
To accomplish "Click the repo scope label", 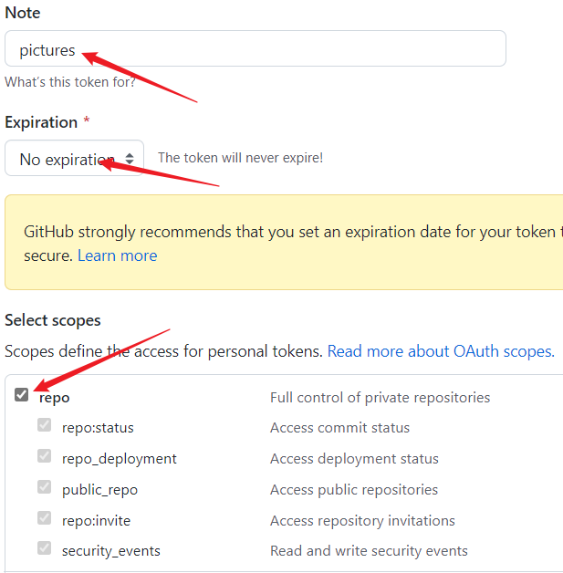I will [55, 398].
